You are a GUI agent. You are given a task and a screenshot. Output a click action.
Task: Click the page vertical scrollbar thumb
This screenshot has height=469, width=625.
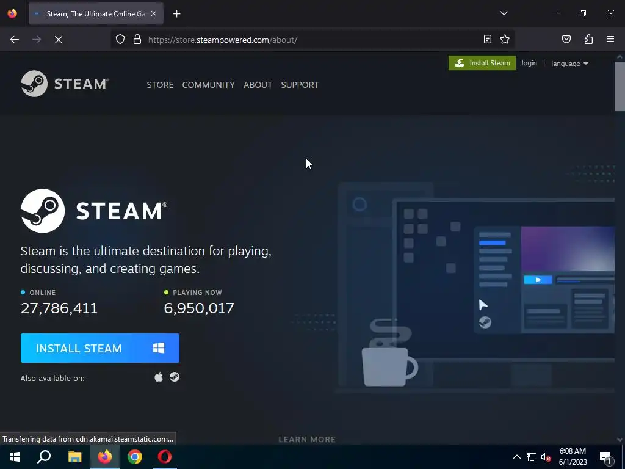point(620,87)
